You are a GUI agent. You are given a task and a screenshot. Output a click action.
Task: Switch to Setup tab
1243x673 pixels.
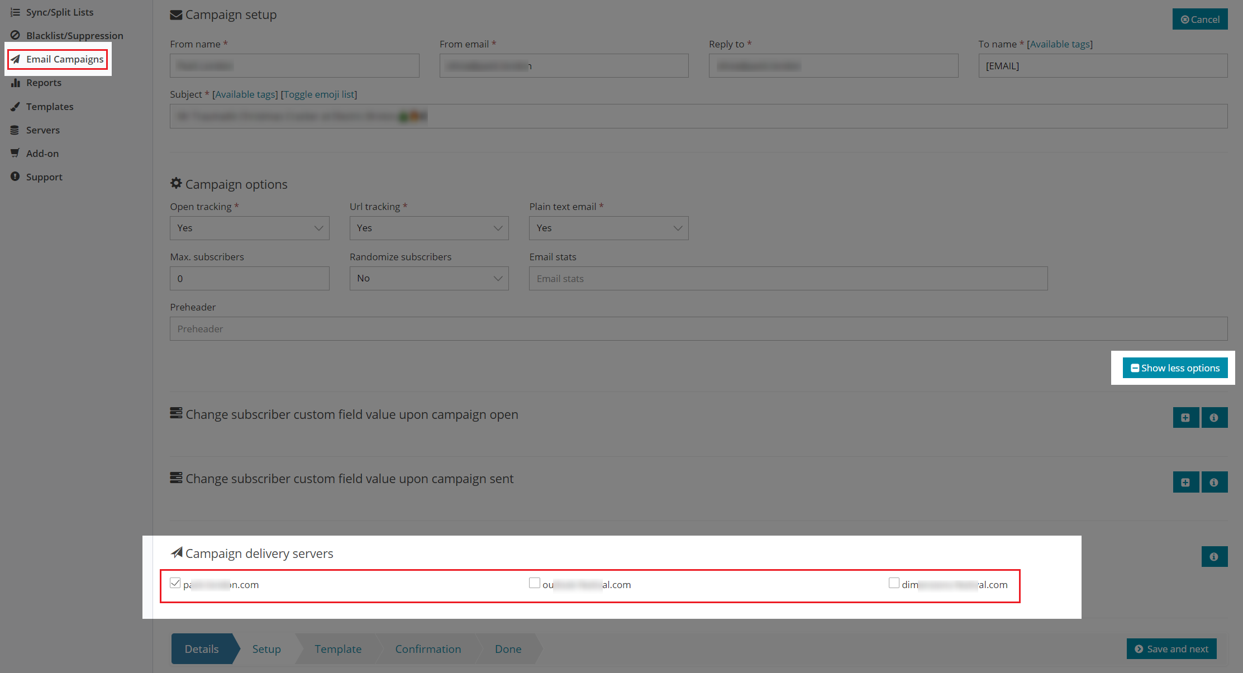coord(267,649)
